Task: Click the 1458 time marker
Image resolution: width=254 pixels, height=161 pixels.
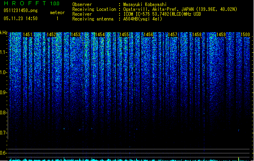Action: pyautogui.click(x=197, y=35)
